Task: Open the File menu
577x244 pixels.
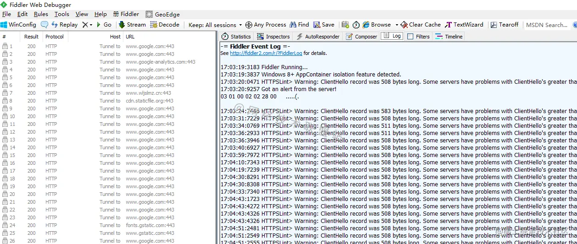Action: 6,14
